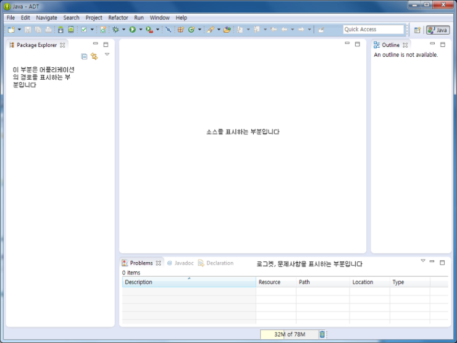Image resolution: width=457 pixels, height=343 pixels.
Task: Click the Debug bug icon
Action: click(x=115, y=30)
